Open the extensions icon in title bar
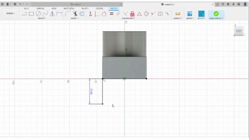The image size is (249, 140). point(223,4)
